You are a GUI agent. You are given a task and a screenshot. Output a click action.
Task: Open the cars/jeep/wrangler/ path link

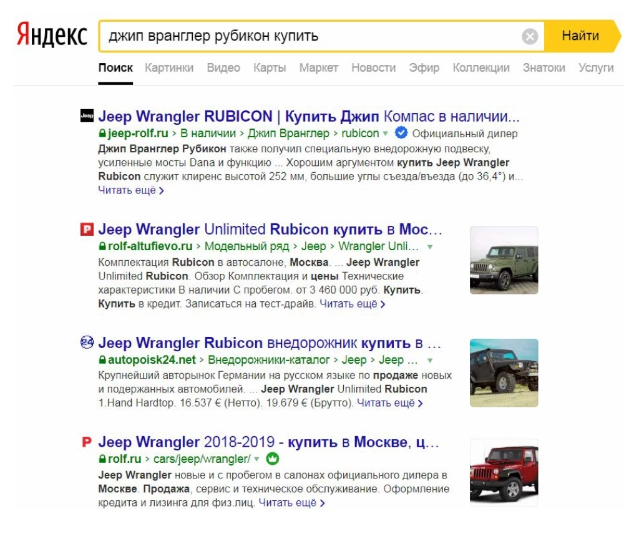202,459
